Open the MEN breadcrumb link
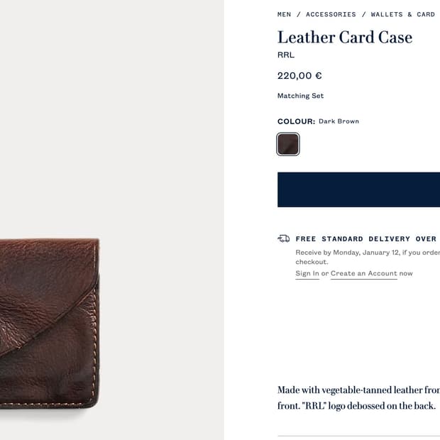Viewport: 440px width, 440px height. [284, 14]
